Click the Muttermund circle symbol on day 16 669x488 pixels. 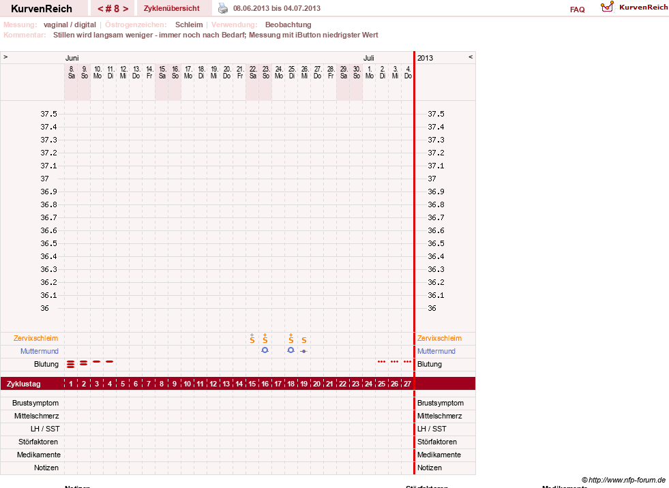[265, 350]
